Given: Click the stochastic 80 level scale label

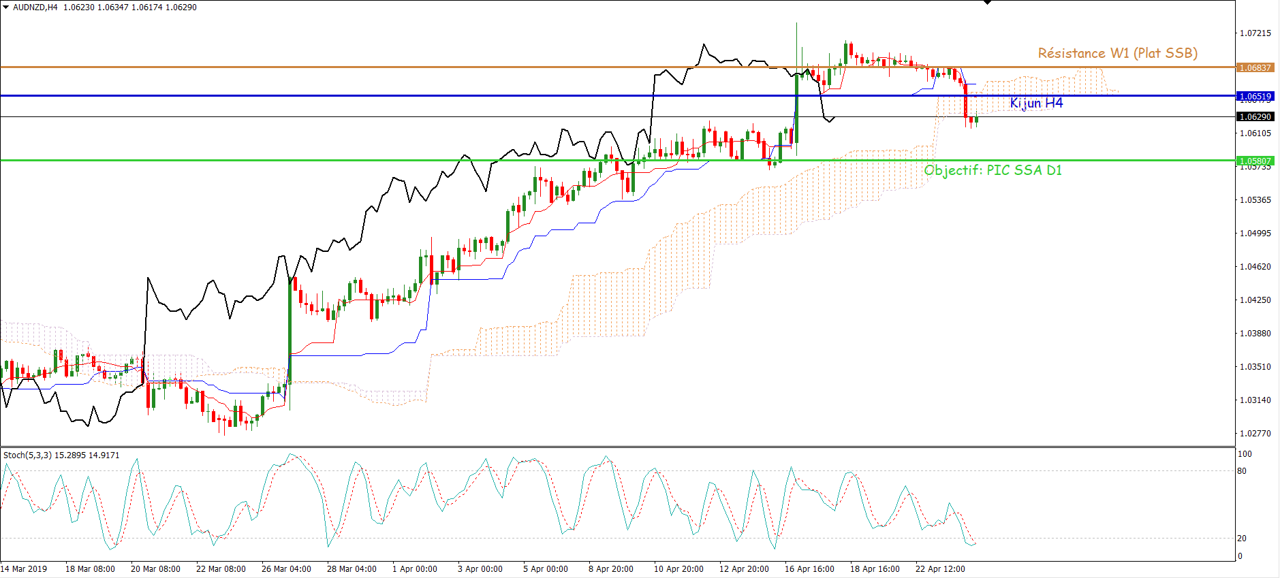Looking at the screenshot, I should [1242, 471].
